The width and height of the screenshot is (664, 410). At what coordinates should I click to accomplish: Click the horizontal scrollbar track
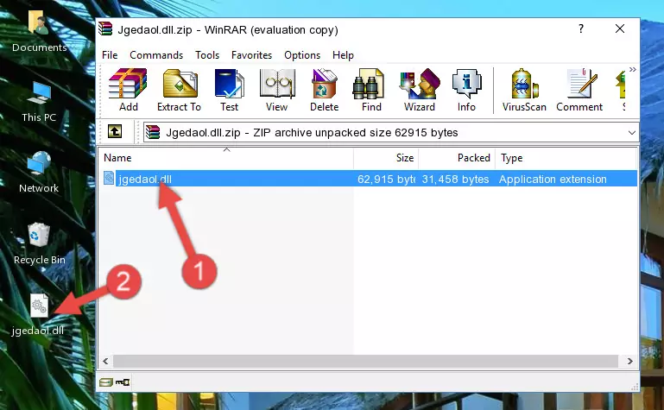[x=366, y=361]
